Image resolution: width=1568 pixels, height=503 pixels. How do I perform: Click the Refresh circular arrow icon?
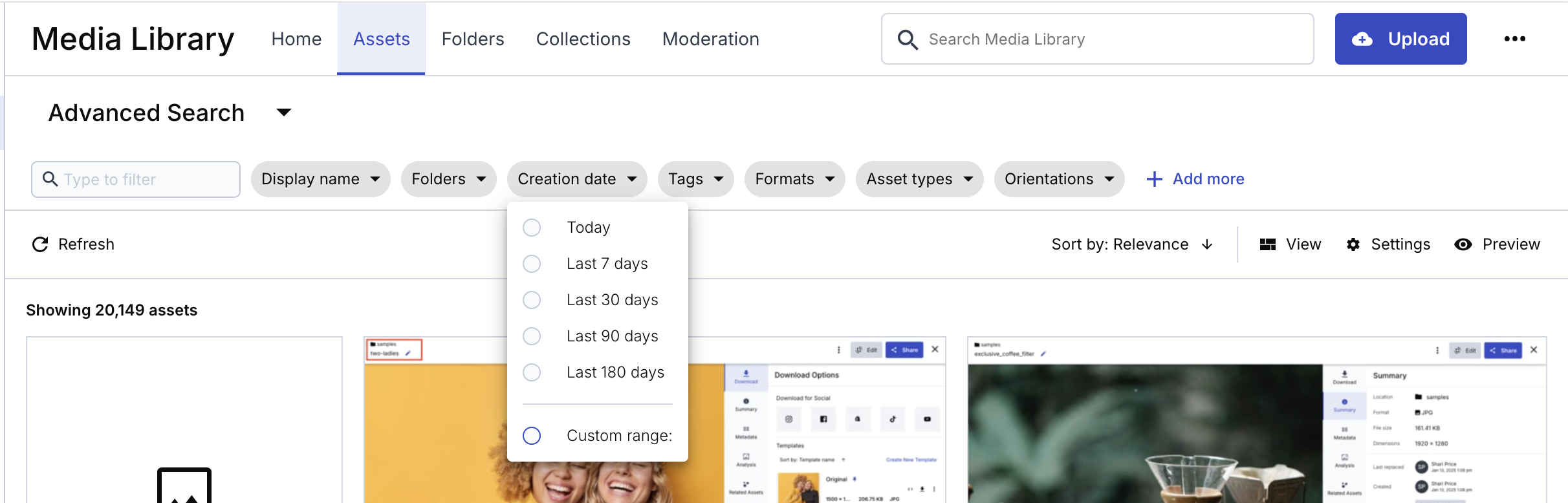pos(40,244)
